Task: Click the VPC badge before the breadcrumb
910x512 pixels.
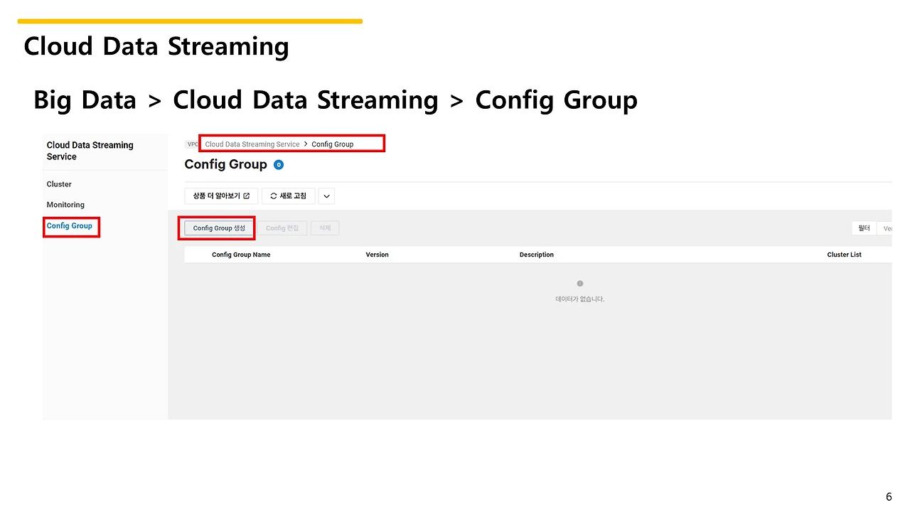Action: [192, 144]
